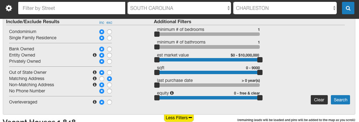
Task: Exclude Condominium results
Action: pyautogui.click(x=109, y=32)
